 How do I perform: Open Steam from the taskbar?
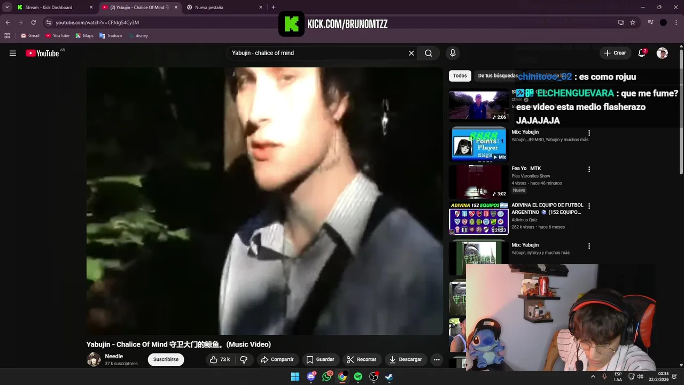click(389, 376)
